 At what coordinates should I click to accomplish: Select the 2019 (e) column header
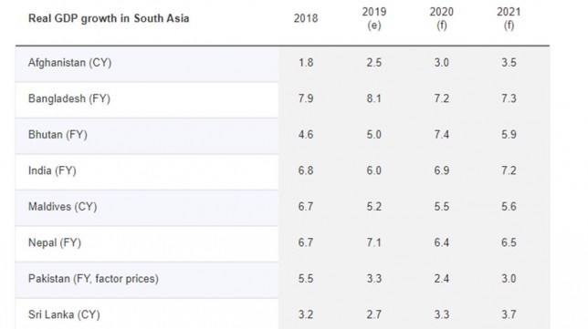pos(373,18)
